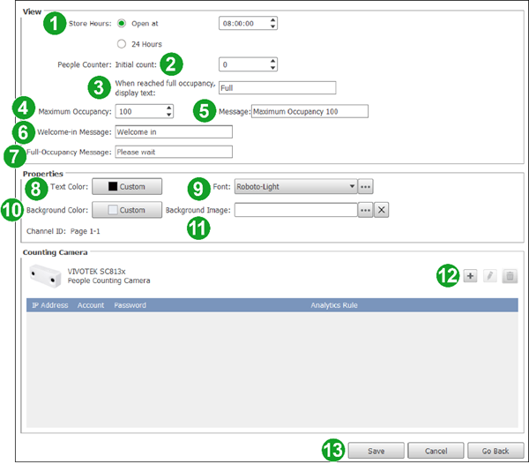Click the trash icon to delete camera
This screenshot has height=464, width=529.
pos(510,276)
